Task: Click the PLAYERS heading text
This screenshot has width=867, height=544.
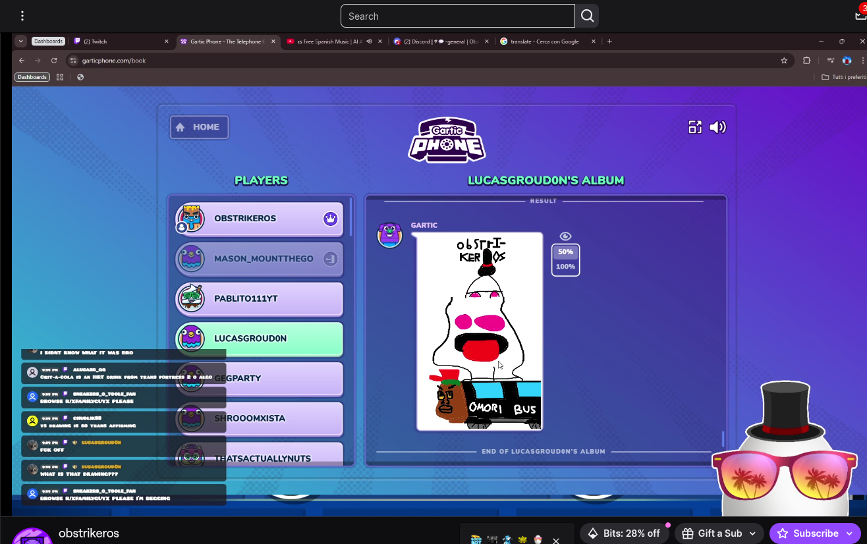Action: 262,180
